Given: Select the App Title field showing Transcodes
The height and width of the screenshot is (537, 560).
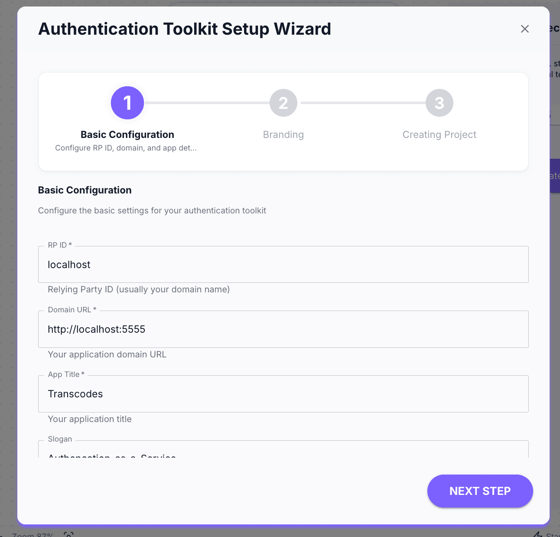Looking at the screenshot, I should pos(283,394).
